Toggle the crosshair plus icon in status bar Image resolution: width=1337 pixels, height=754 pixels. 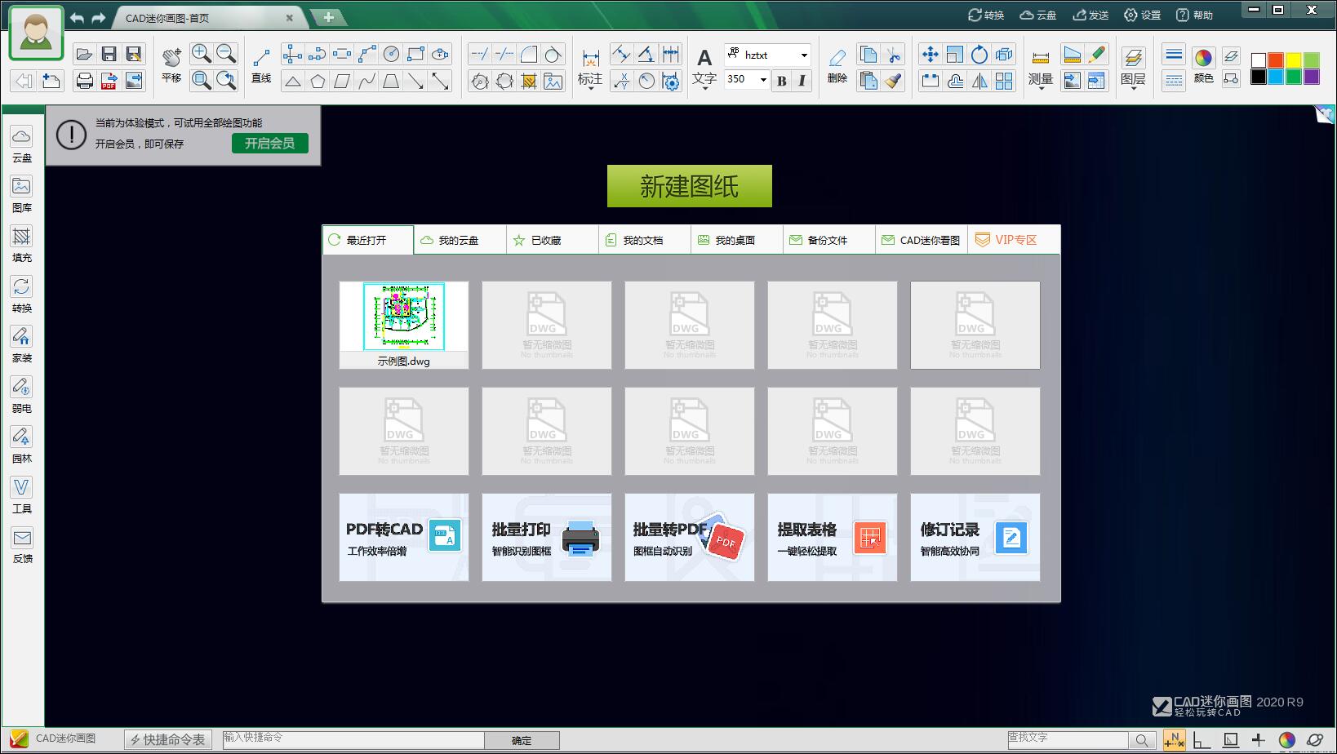pos(1258,740)
